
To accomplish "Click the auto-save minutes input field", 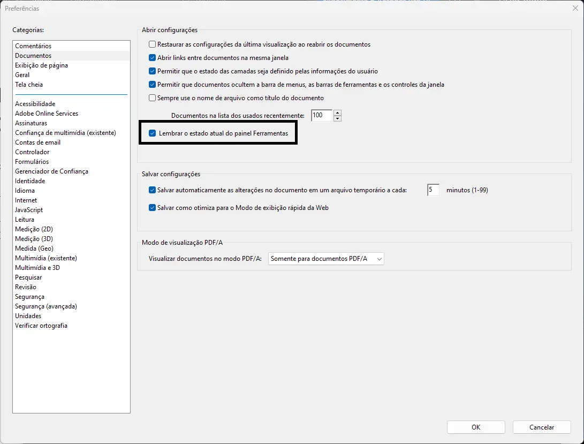I will point(433,190).
